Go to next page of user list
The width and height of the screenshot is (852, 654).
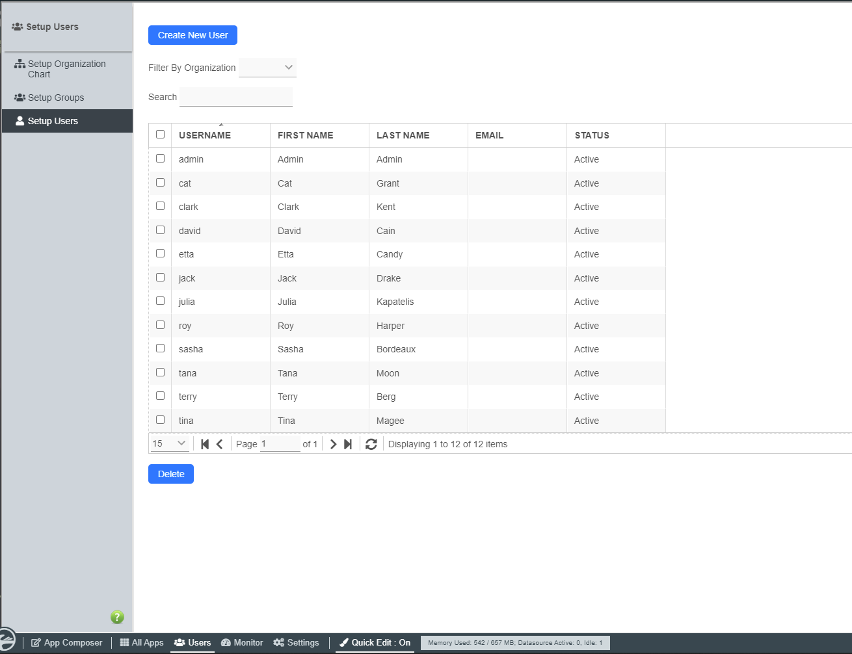[x=333, y=444]
